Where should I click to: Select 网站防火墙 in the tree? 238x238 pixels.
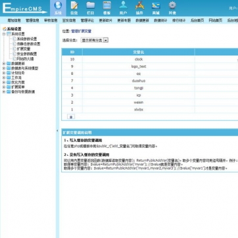25,59
